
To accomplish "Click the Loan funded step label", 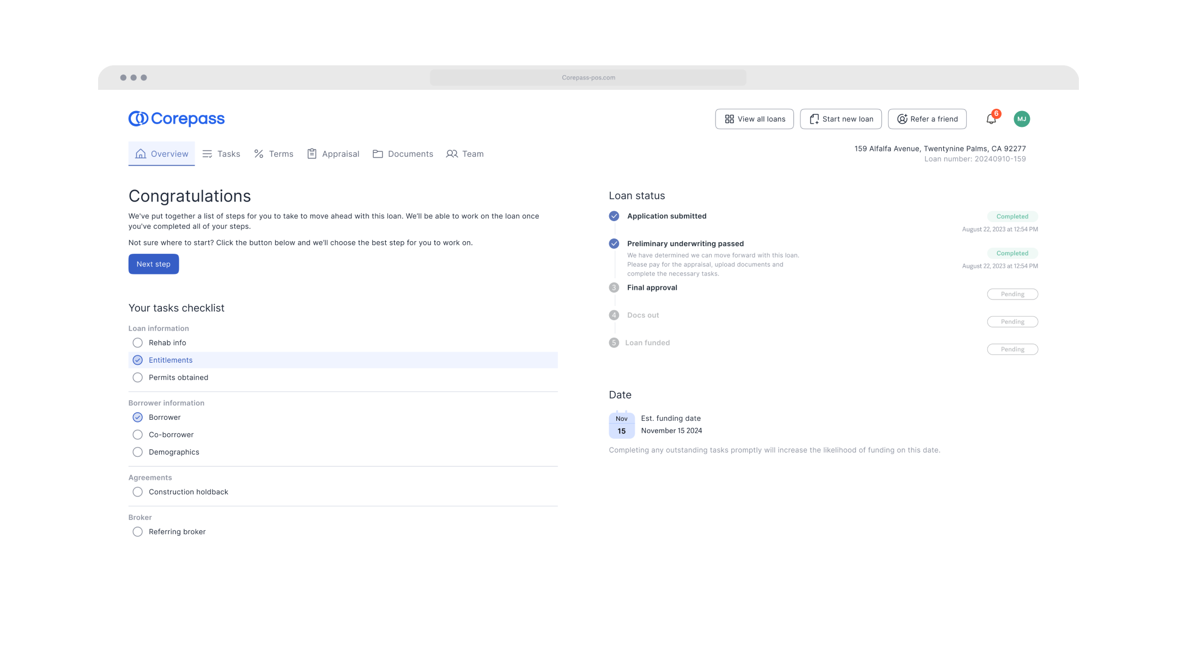I will [647, 342].
